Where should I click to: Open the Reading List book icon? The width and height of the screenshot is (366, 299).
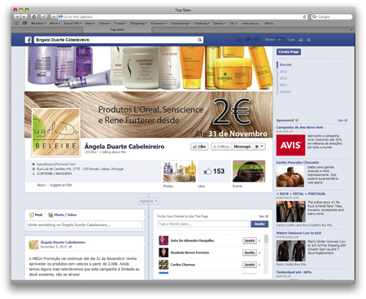pos(17,24)
